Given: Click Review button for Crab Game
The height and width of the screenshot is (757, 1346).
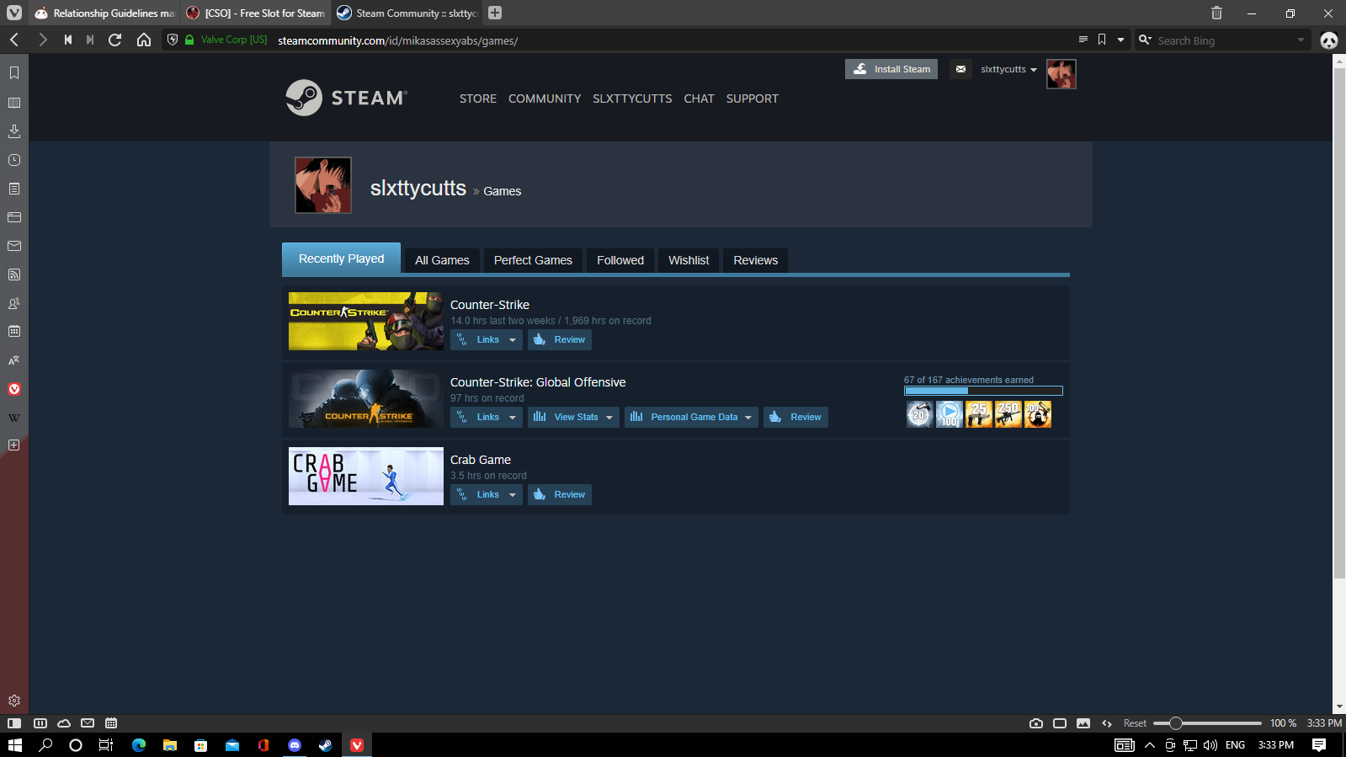Looking at the screenshot, I should point(560,495).
